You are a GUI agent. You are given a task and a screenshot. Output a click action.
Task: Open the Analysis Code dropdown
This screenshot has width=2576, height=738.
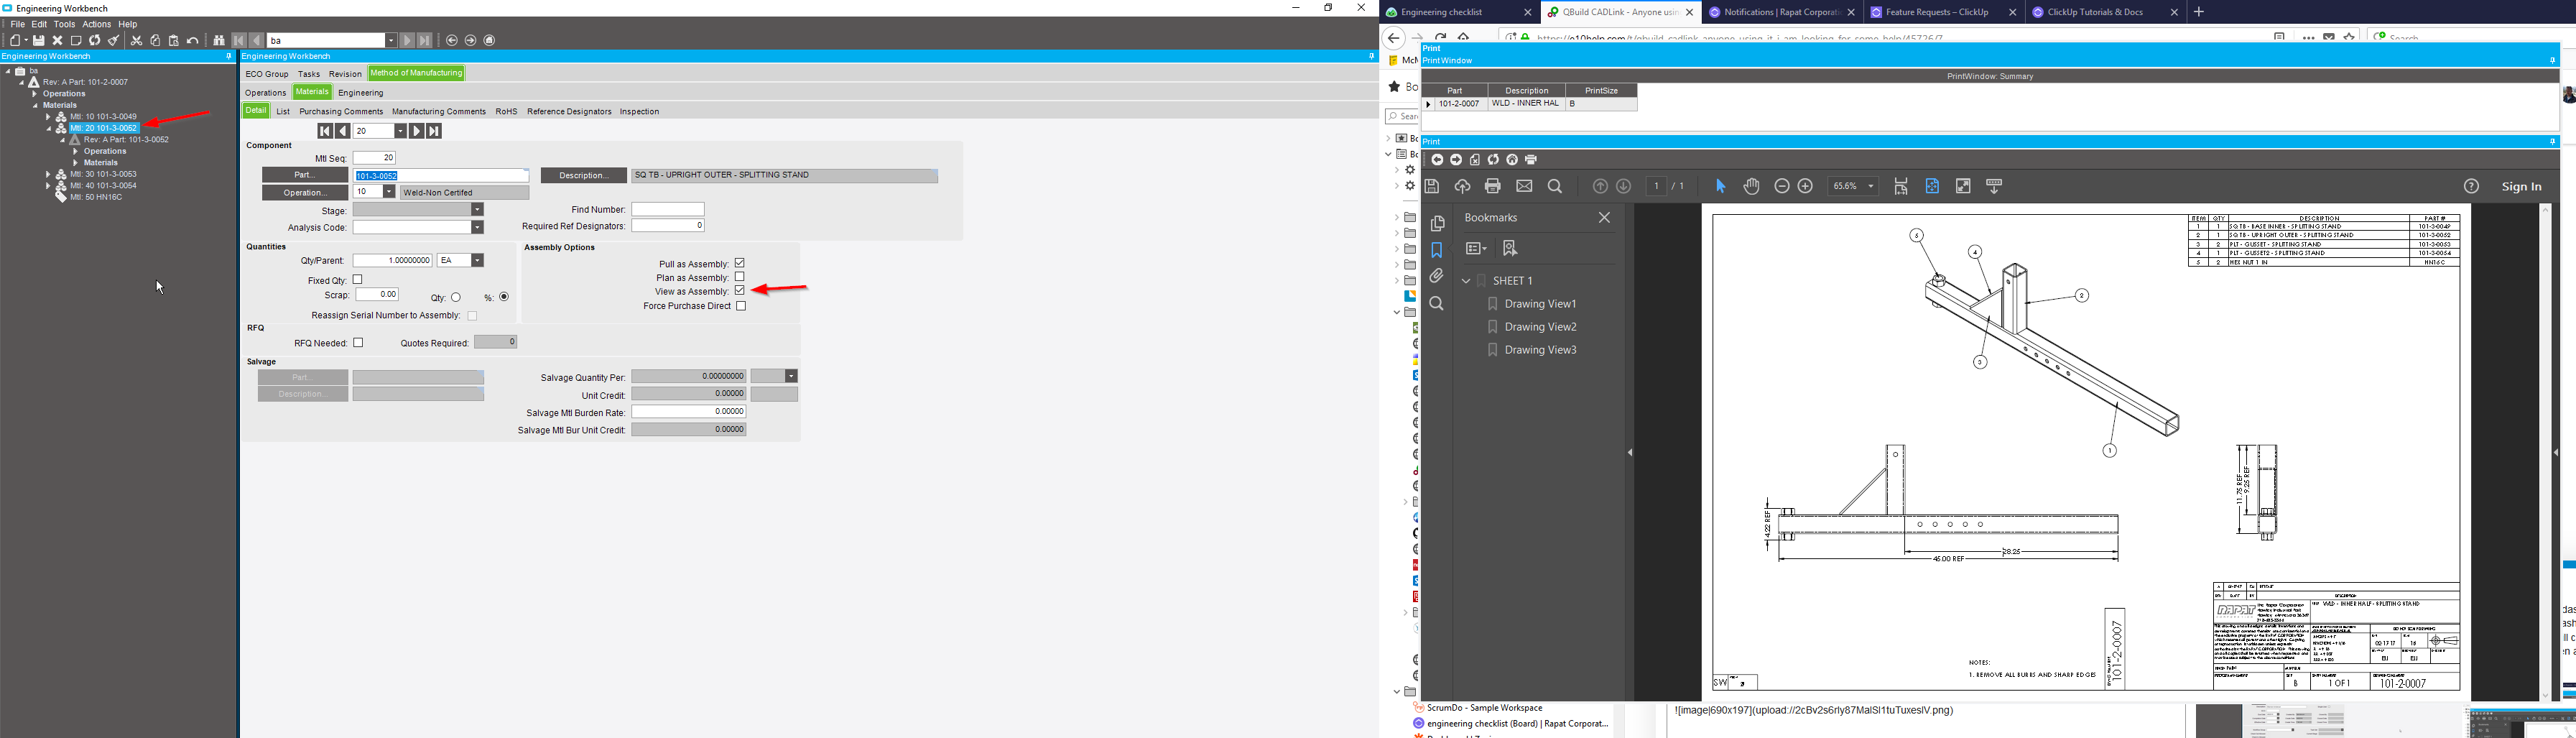pos(477,228)
